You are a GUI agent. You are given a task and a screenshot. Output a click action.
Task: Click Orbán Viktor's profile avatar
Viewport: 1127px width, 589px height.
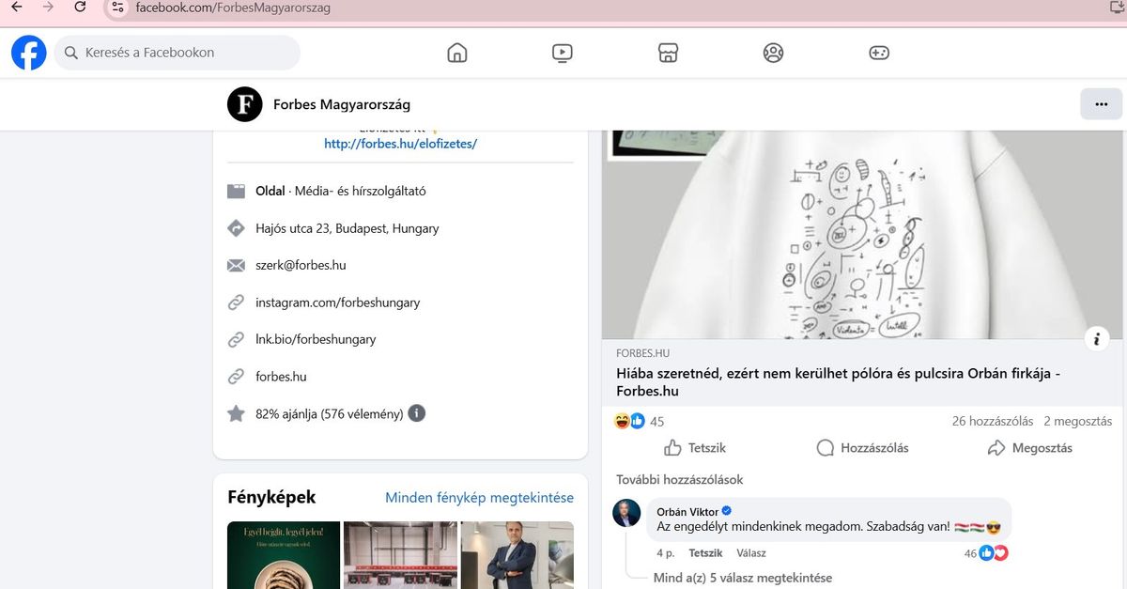click(627, 514)
